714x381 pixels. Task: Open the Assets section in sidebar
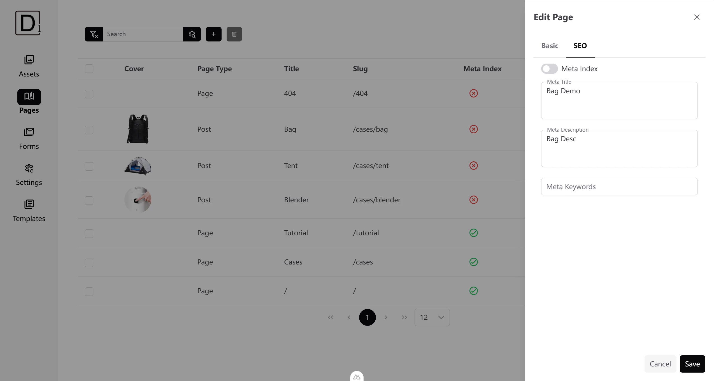pos(29,66)
